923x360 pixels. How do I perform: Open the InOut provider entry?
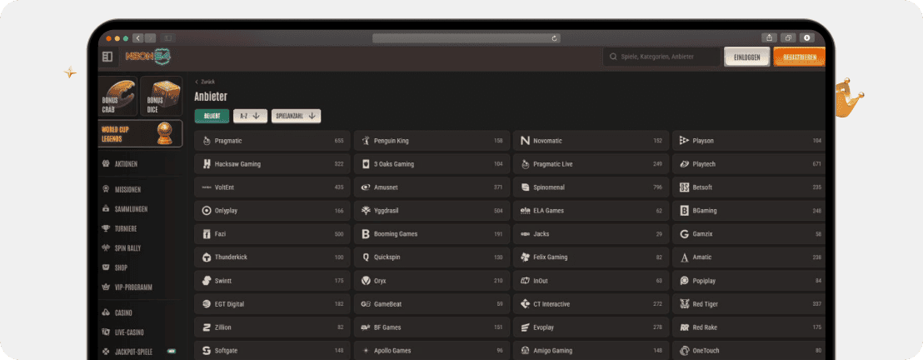[591, 281]
